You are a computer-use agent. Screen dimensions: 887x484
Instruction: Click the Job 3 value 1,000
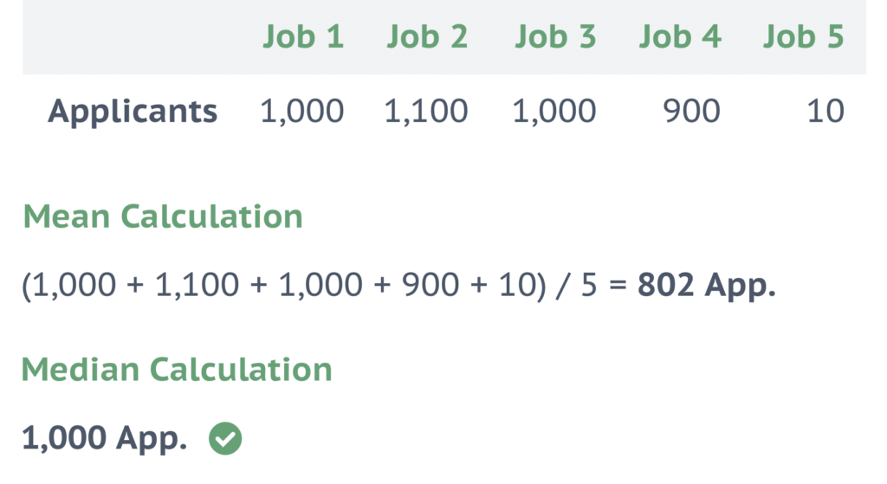point(554,112)
